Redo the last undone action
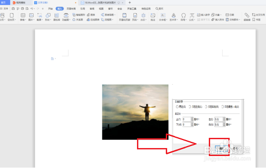 pos(38,8)
